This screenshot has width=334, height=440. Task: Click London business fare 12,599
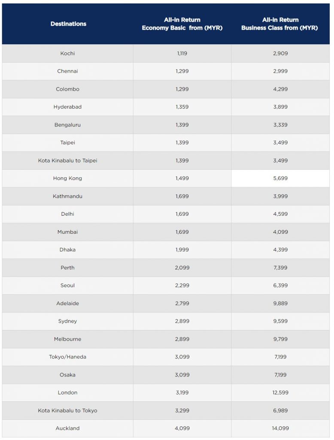tap(280, 393)
